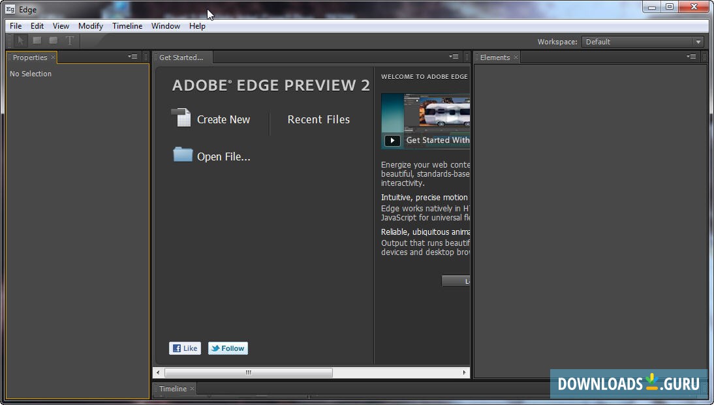
Task: Click the Open File... link
Action: pos(224,157)
